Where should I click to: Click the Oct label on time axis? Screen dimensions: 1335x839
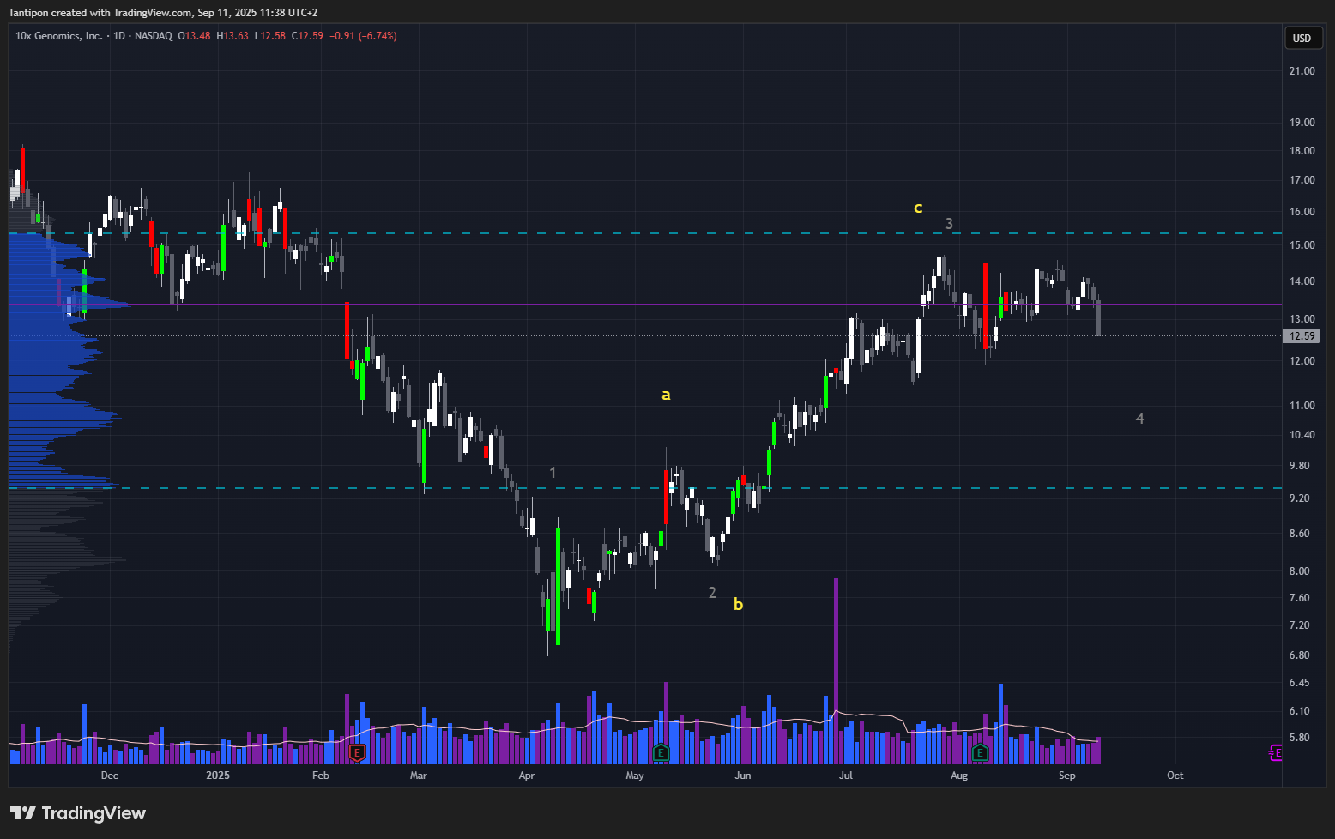click(x=1175, y=776)
